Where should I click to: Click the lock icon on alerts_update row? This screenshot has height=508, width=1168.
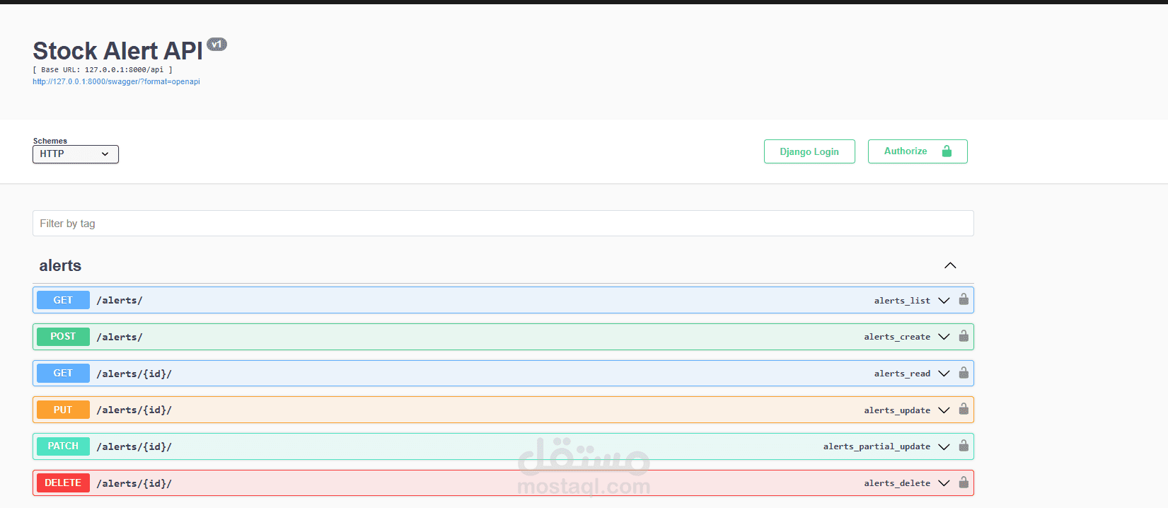point(964,409)
